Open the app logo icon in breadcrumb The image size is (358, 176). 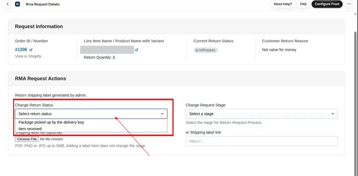tap(18, 4)
